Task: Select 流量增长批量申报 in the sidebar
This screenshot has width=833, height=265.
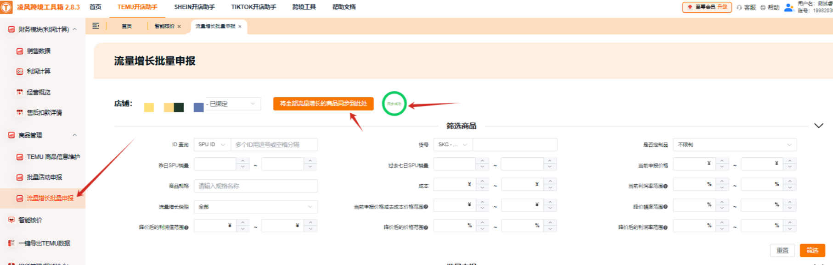Action: [x=43, y=198]
